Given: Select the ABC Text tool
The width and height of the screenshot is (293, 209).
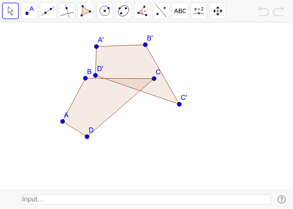Looking at the screenshot, I should pyautogui.click(x=180, y=11).
